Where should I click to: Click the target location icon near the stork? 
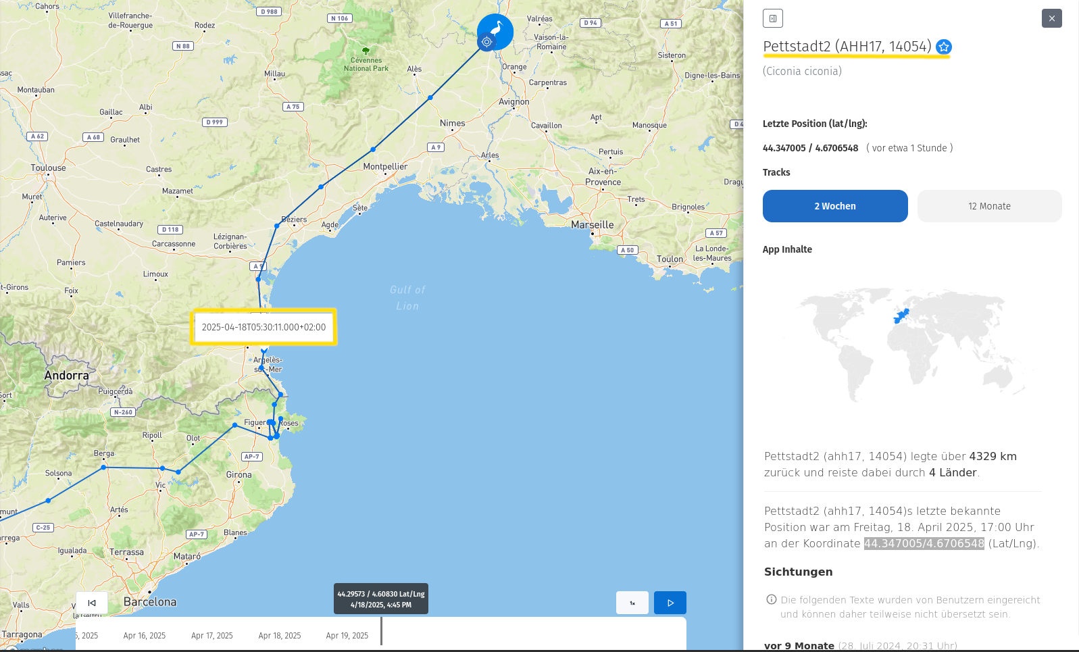point(486,42)
